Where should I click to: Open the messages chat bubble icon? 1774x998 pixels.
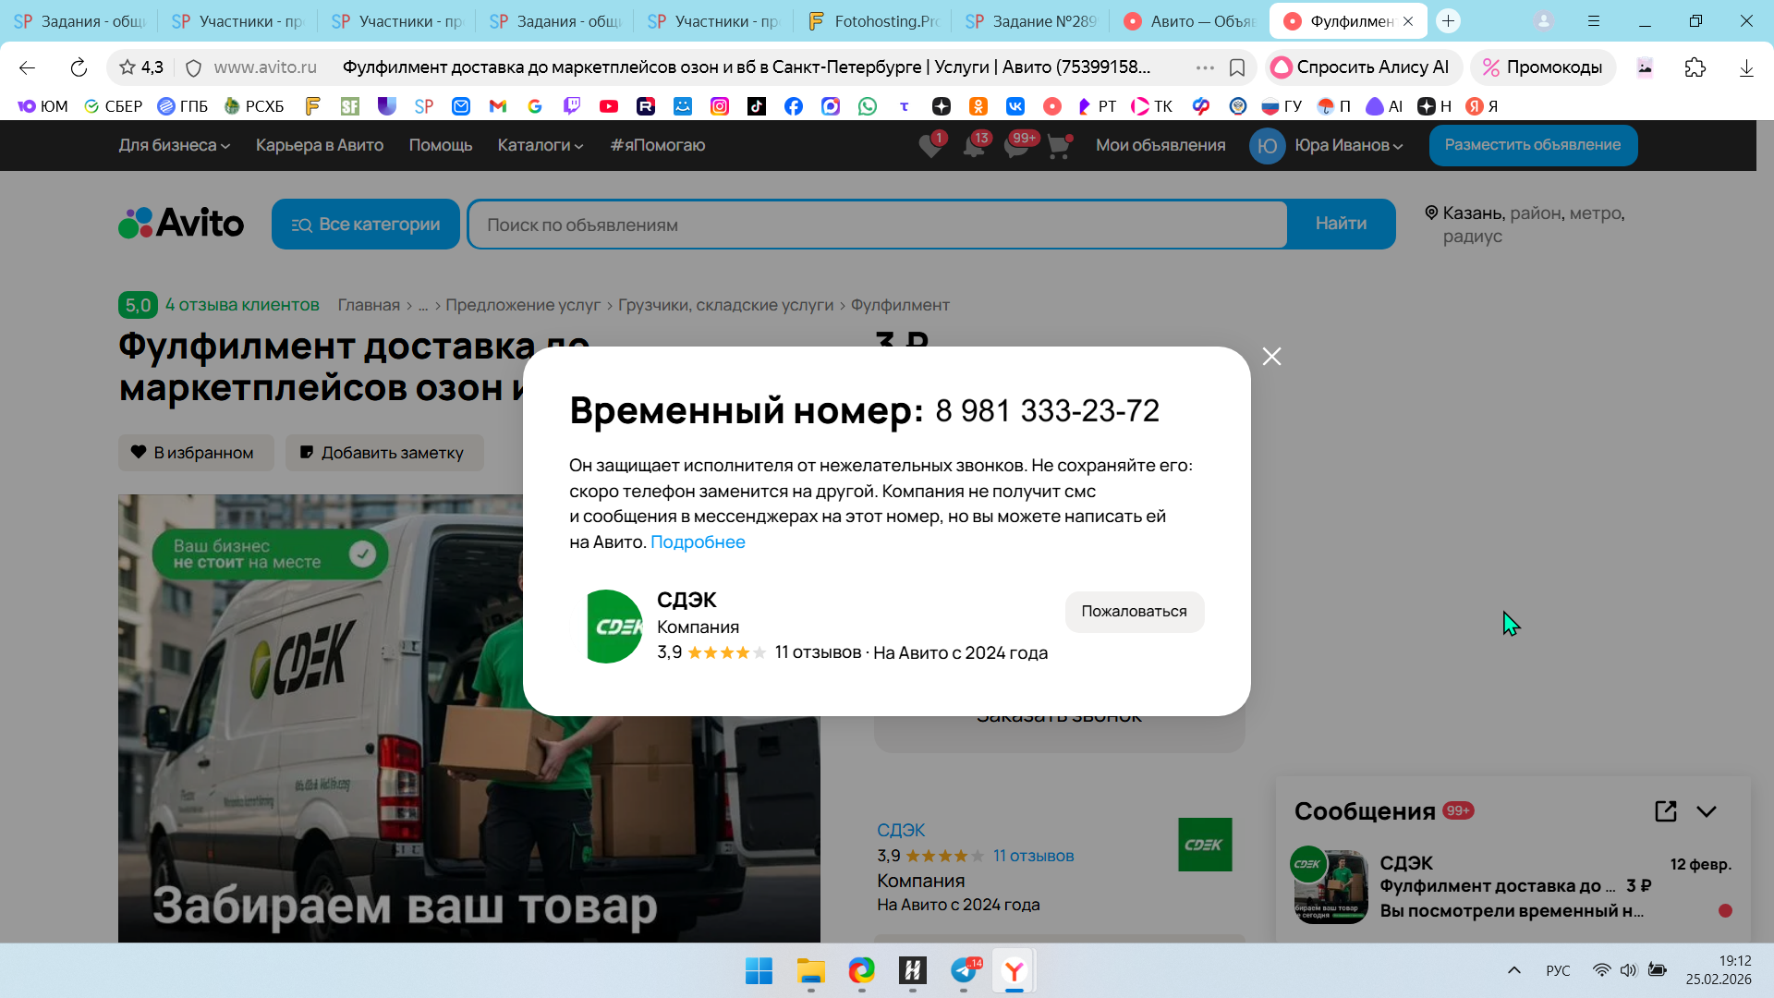click(1016, 146)
